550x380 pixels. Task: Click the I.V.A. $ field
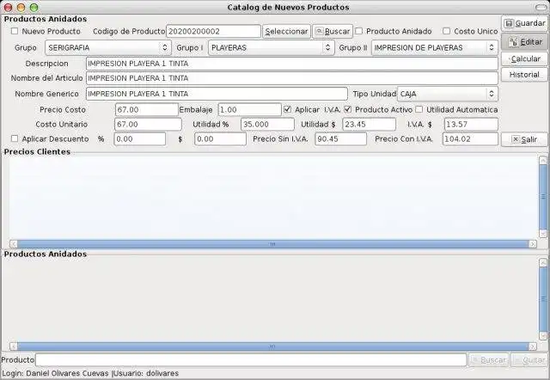tap(471, 124)
